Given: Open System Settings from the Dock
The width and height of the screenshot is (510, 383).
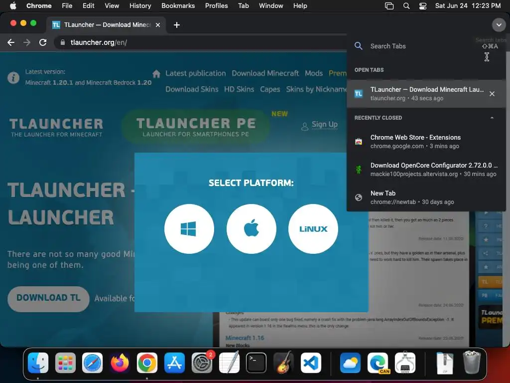Looking at the screenshot, I should coord(202,363).
